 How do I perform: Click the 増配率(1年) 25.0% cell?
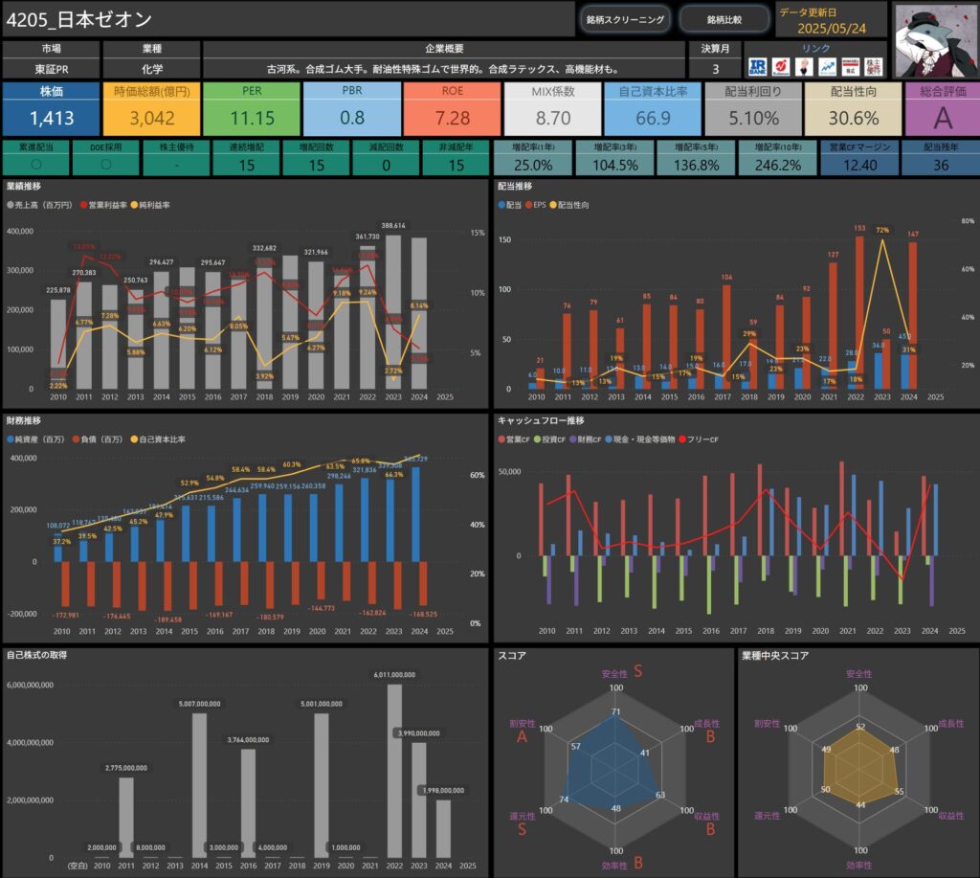click(x=533, y=158)
